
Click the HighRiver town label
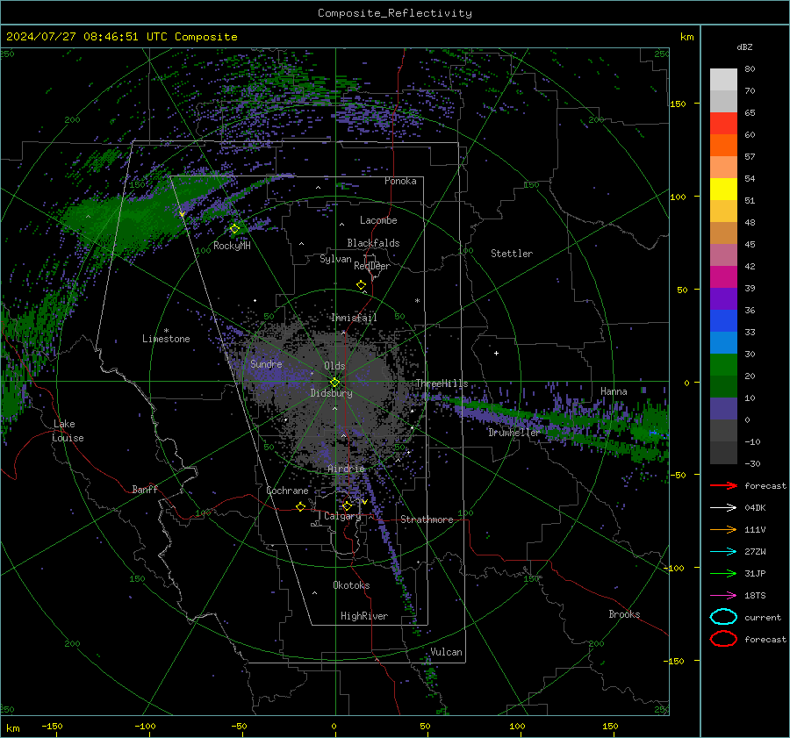click(x=364, y=616)
